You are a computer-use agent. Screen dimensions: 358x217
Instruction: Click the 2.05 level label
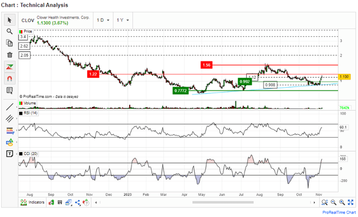24,55
